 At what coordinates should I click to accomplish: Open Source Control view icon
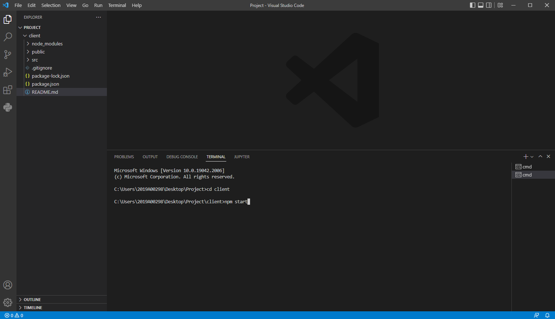coord(8,55)
